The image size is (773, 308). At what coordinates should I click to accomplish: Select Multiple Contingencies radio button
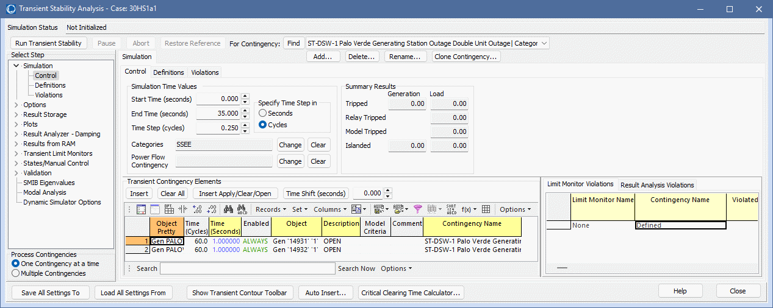pyautogui.click(x=16, y=273)
